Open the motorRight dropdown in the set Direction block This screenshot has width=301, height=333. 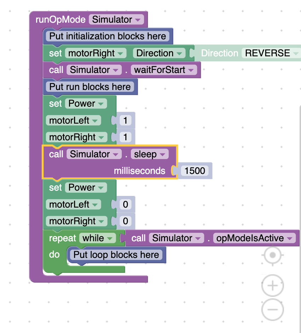click(95, 53)
